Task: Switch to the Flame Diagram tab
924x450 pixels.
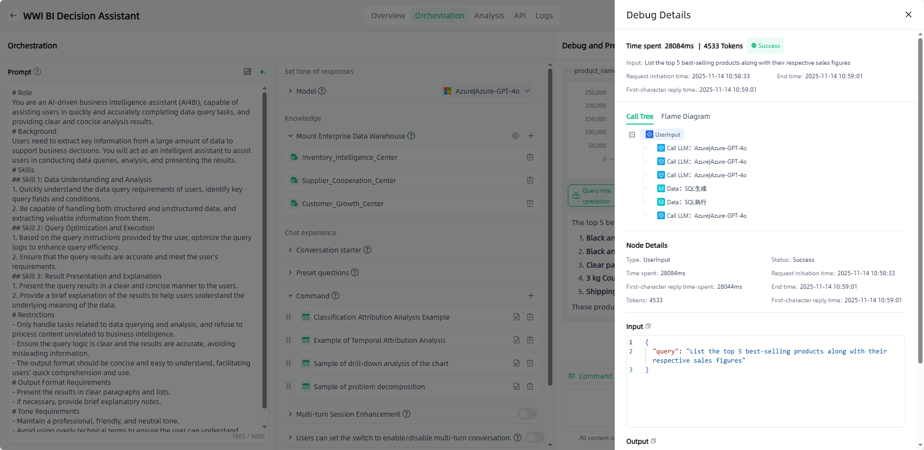Action: point(685,116)
